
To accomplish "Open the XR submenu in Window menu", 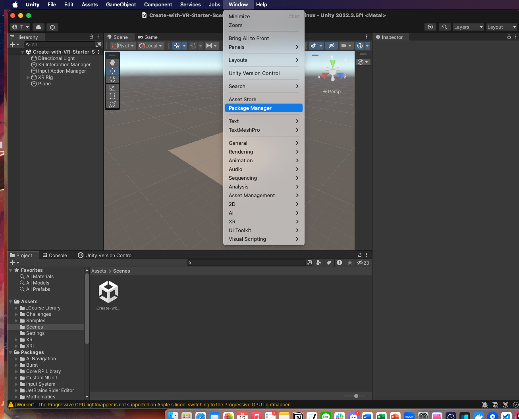I will click(264, 221).
